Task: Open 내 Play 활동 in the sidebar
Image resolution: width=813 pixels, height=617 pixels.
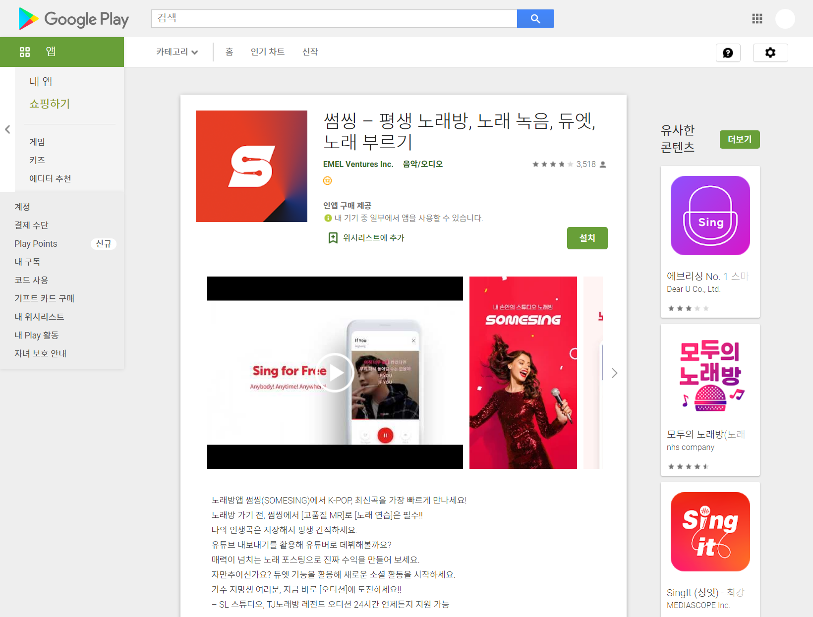Action: point(36,335)
